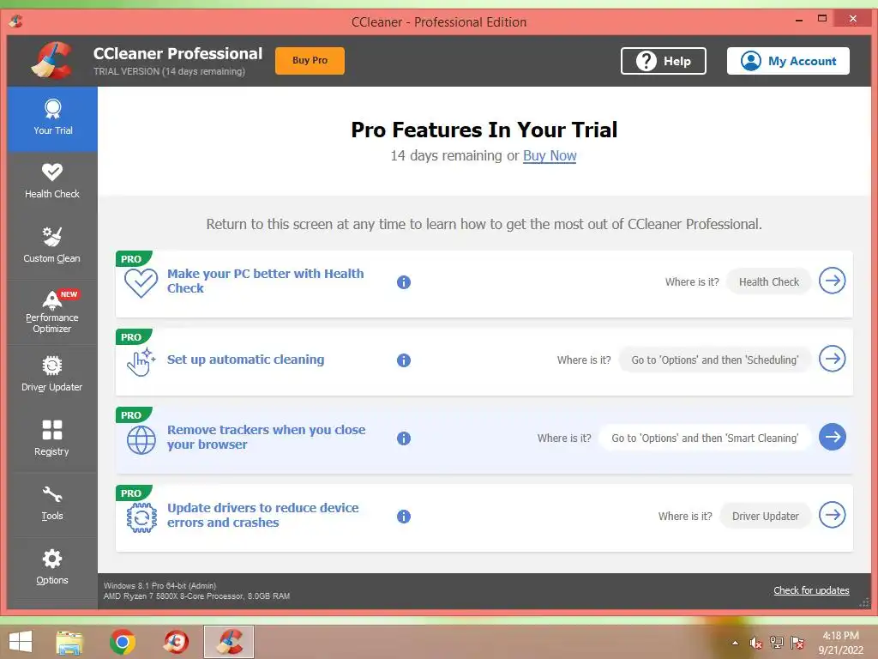Image resolution: width=878 pixels, height=659 pixels.
Task: Click the network tray icon
Action: [x=777, y=643]
